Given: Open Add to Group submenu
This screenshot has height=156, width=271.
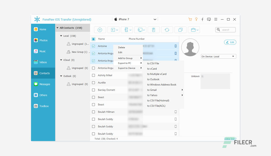Looking at the screenshot, I should point(128,58).
